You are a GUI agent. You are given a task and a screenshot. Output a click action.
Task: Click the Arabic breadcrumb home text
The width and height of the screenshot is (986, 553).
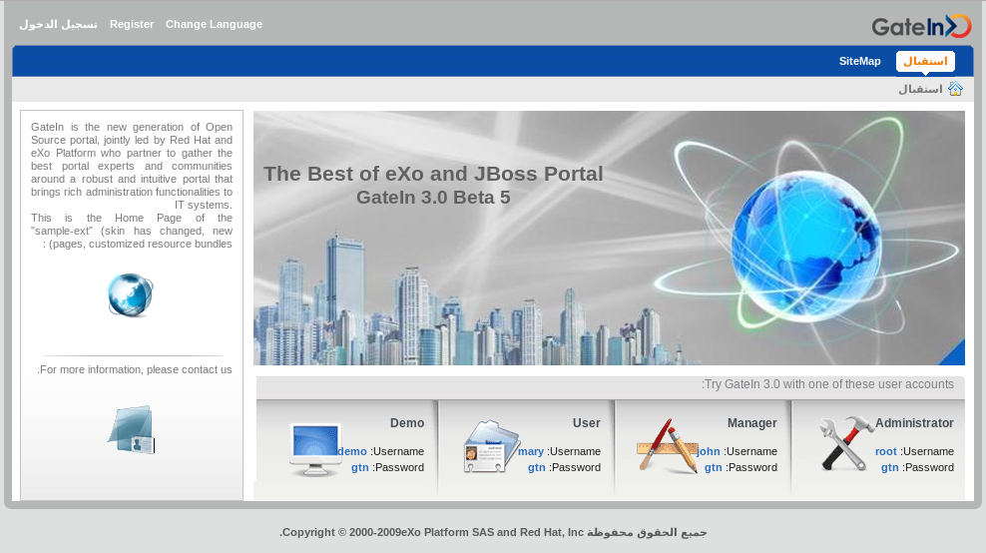920,89
